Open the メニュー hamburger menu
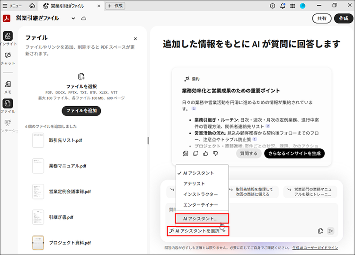Viewport: 355px width, 255px height. point(13,6)
